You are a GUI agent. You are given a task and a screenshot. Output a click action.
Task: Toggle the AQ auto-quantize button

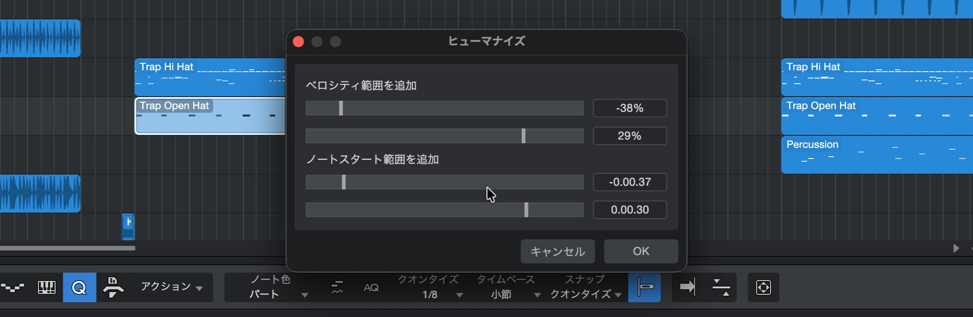(x=371, y=287)
